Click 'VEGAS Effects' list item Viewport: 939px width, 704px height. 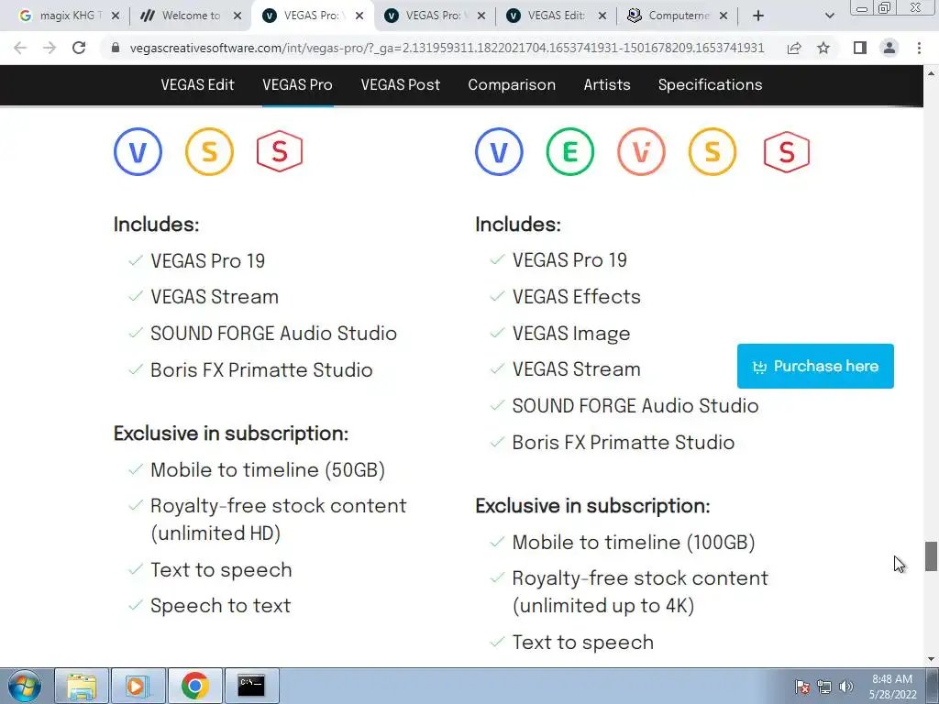(576, 297)
